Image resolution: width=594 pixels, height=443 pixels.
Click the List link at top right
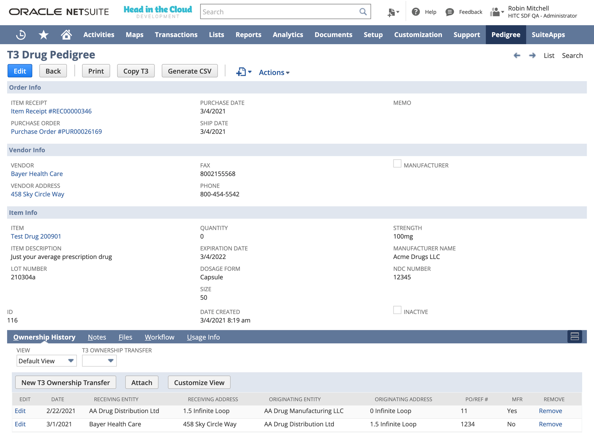(549, 56)
